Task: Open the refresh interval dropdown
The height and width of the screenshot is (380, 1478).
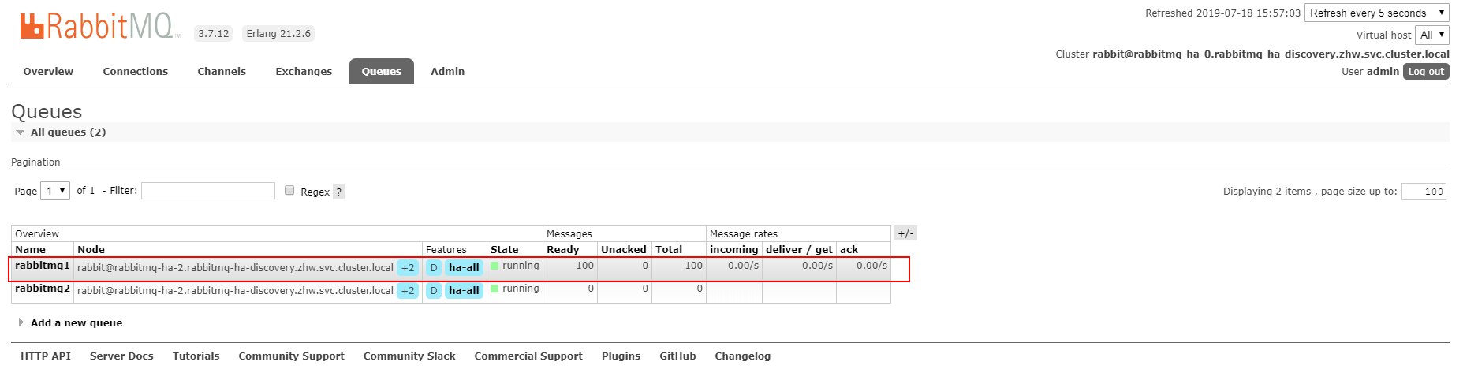Action: coord(1376,13)
